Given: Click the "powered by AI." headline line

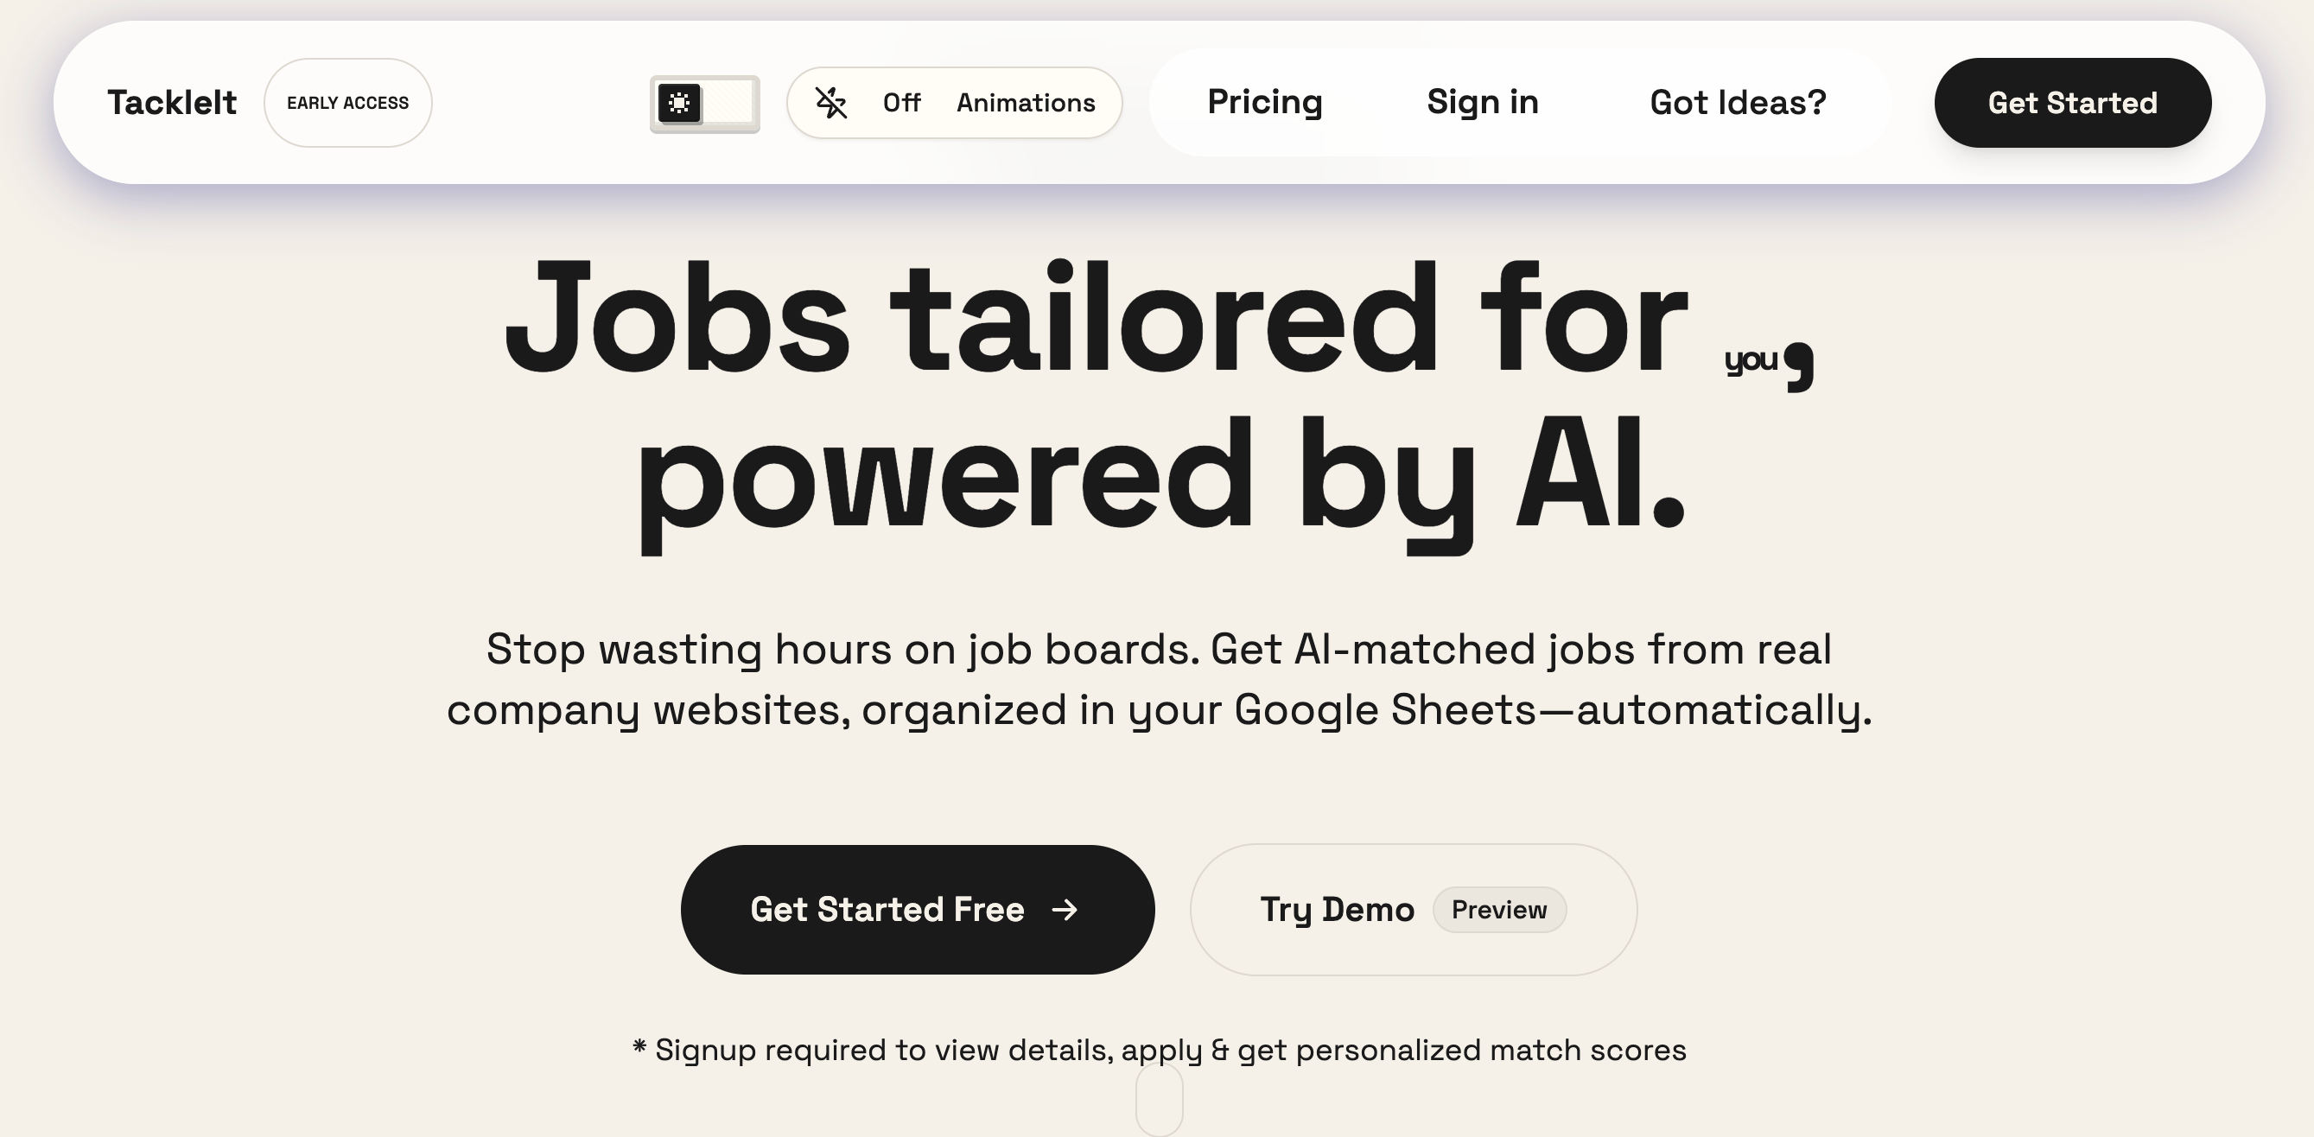Looking at the screenshot, I should tap(1159, 476).
